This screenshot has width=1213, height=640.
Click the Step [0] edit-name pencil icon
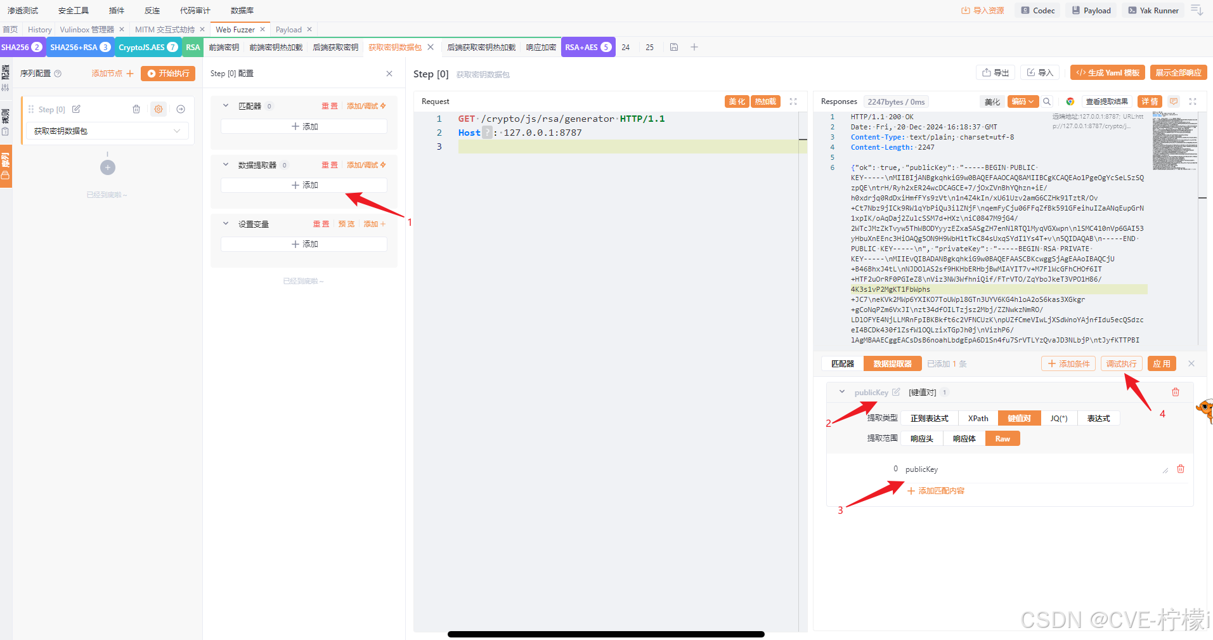(x=76, y=109)
